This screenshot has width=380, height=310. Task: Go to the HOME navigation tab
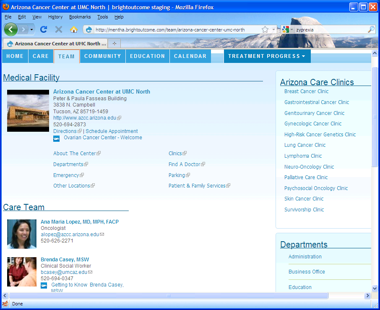[15, 56]
